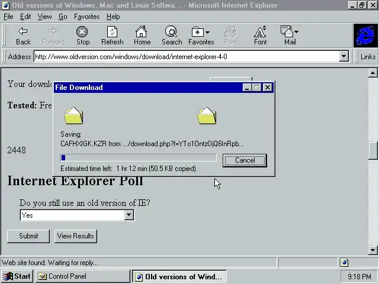Stop loading the page
This screenshot has height=284, width=379.
point(83,35)
